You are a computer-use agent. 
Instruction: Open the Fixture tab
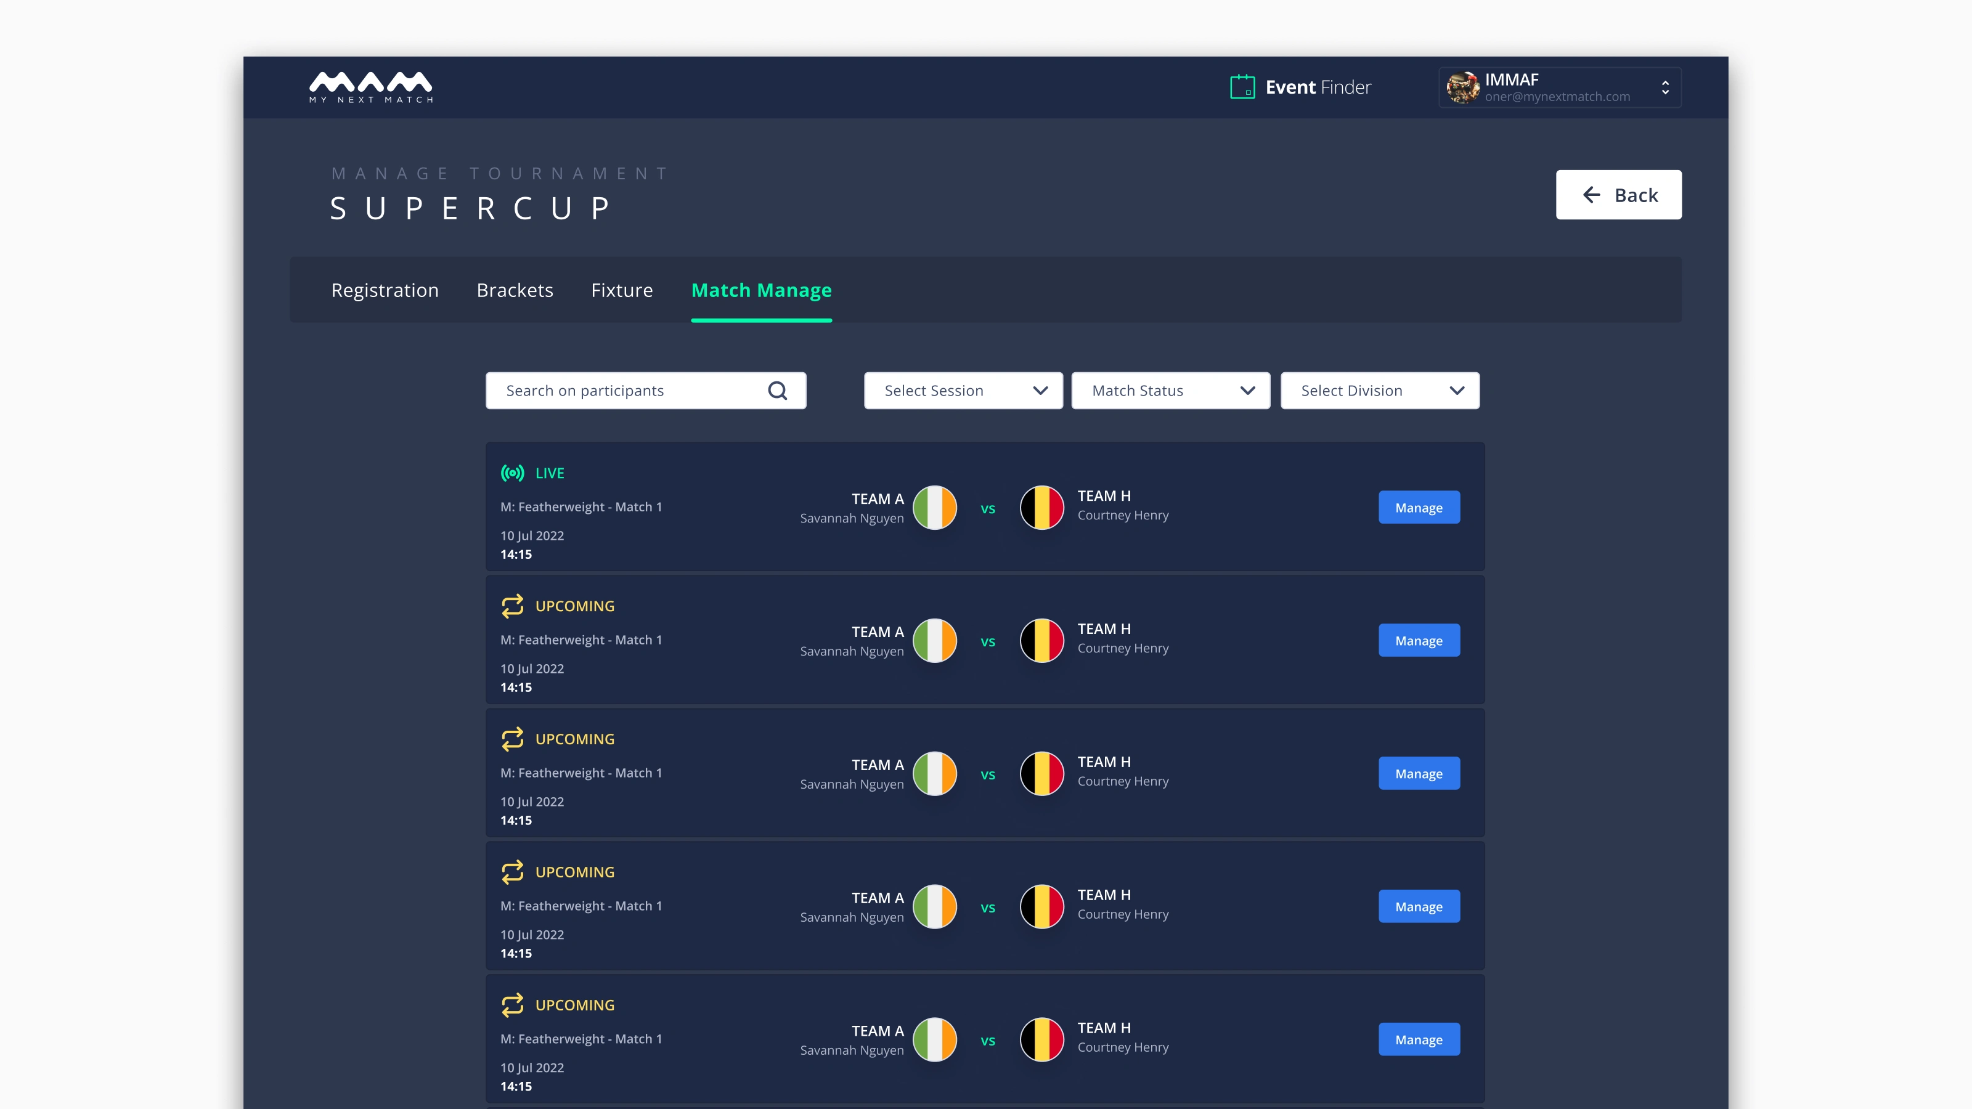point(622,290)
